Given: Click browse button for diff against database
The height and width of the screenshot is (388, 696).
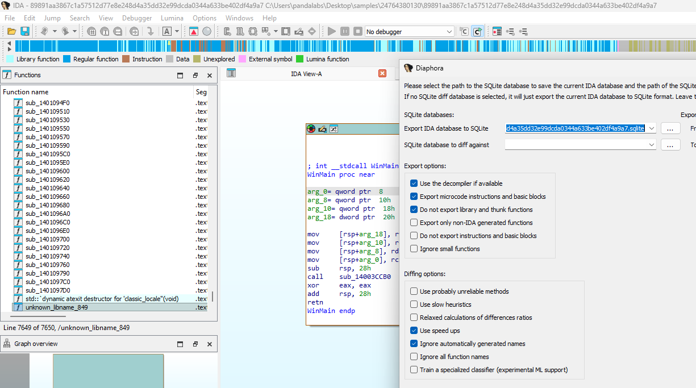Looking at the screenshot, I should point(670,145).
